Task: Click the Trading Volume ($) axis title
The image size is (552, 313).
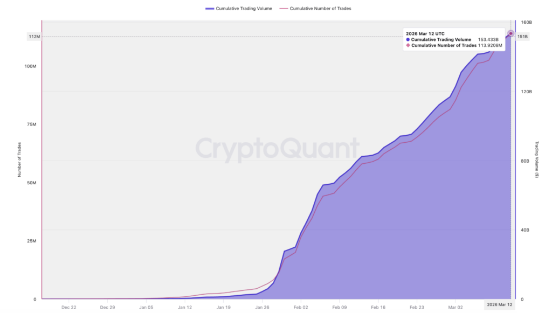Action: pyautogui.click(x=537, y=160)
